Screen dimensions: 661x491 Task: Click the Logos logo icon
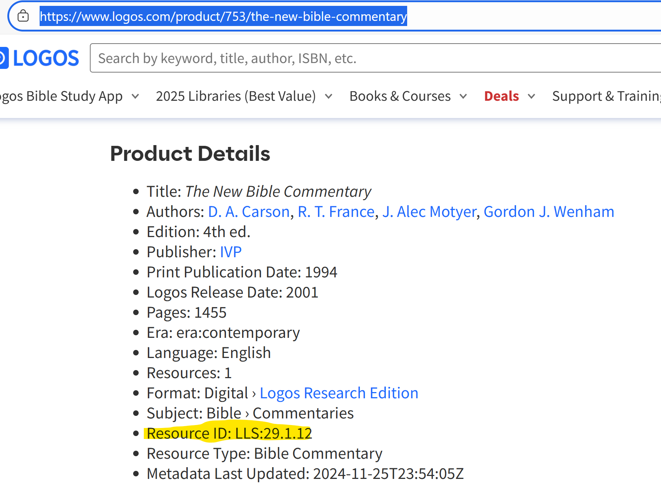4,58
